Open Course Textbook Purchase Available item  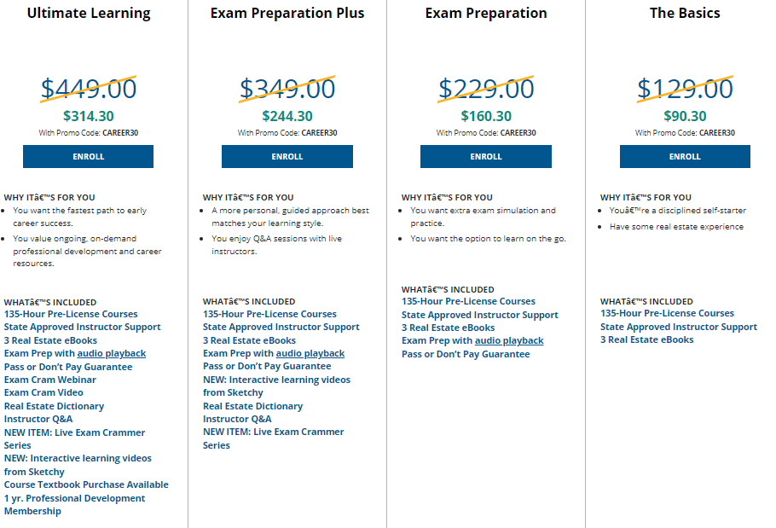pos(86,484)
